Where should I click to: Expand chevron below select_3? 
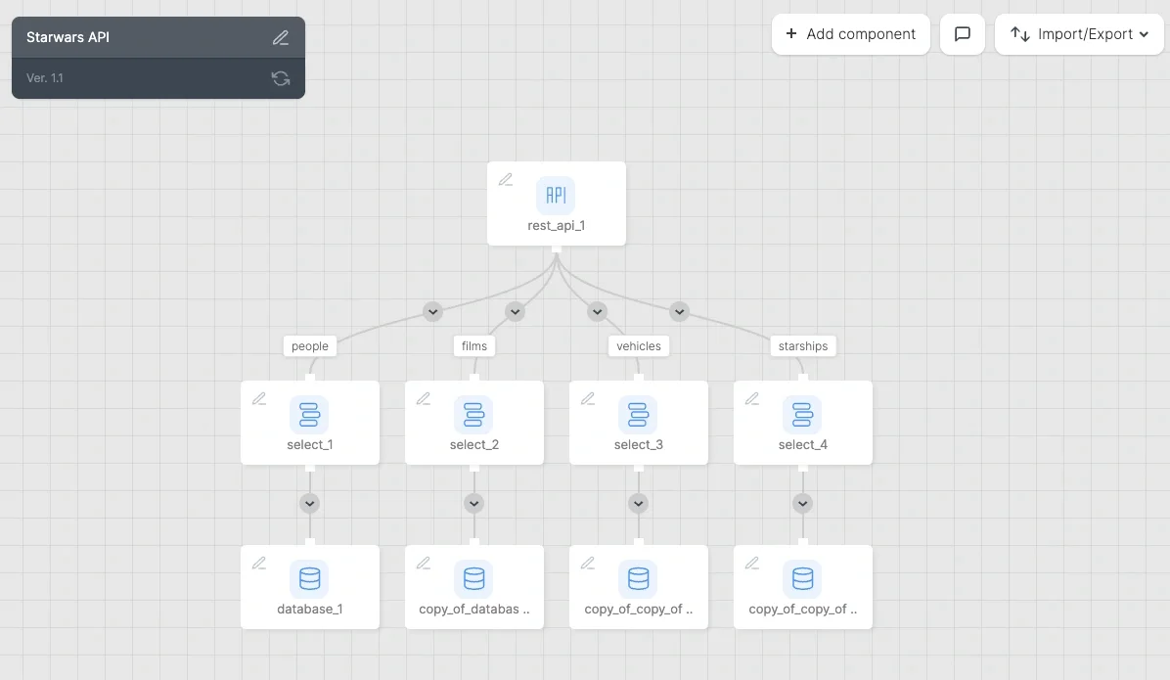click(638, 503)
